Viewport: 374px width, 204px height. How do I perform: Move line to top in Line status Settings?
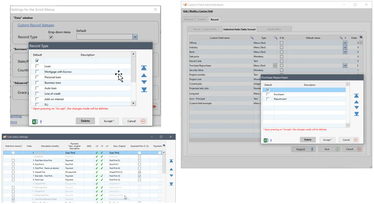pyautogui.click(x=171, y=161)
